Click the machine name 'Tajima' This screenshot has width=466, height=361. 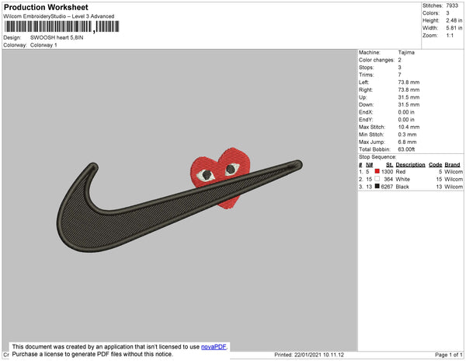click(x=406, y=52)
